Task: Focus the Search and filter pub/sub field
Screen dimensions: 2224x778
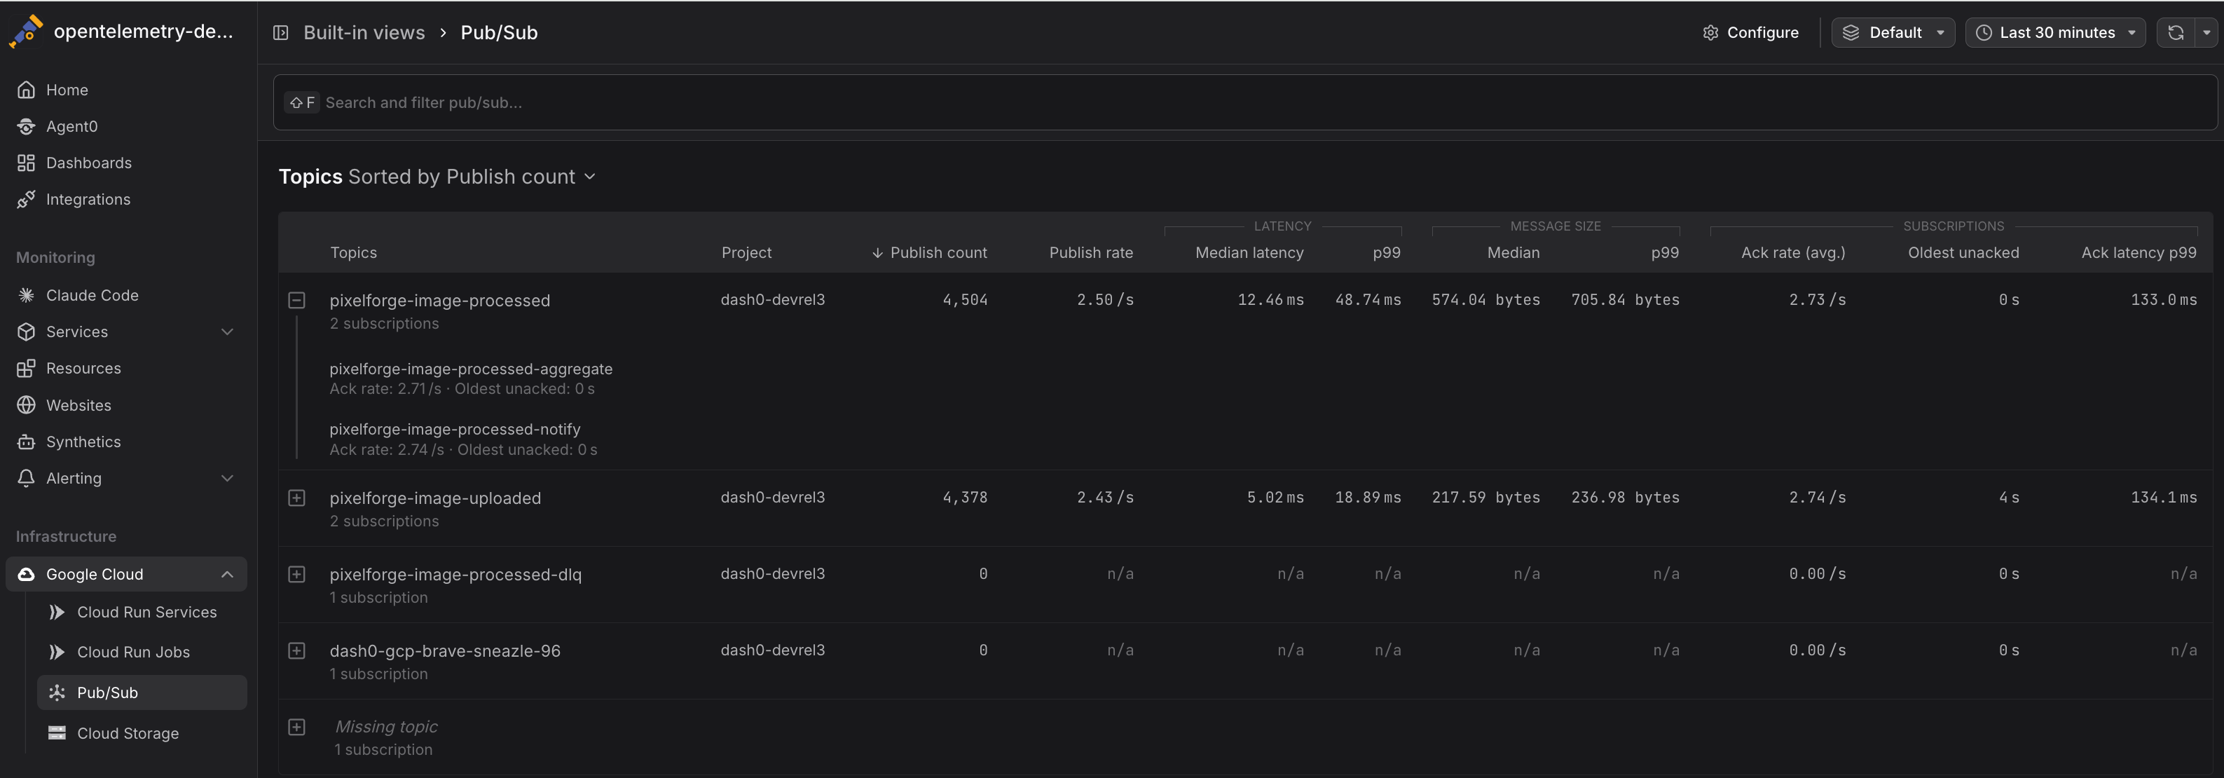Action: point(1245,103)
